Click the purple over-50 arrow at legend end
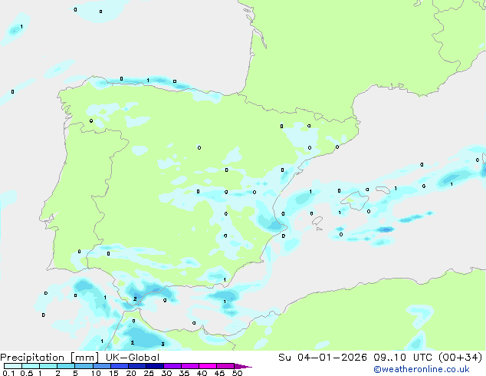486x376 pixels. pos(243,366)
